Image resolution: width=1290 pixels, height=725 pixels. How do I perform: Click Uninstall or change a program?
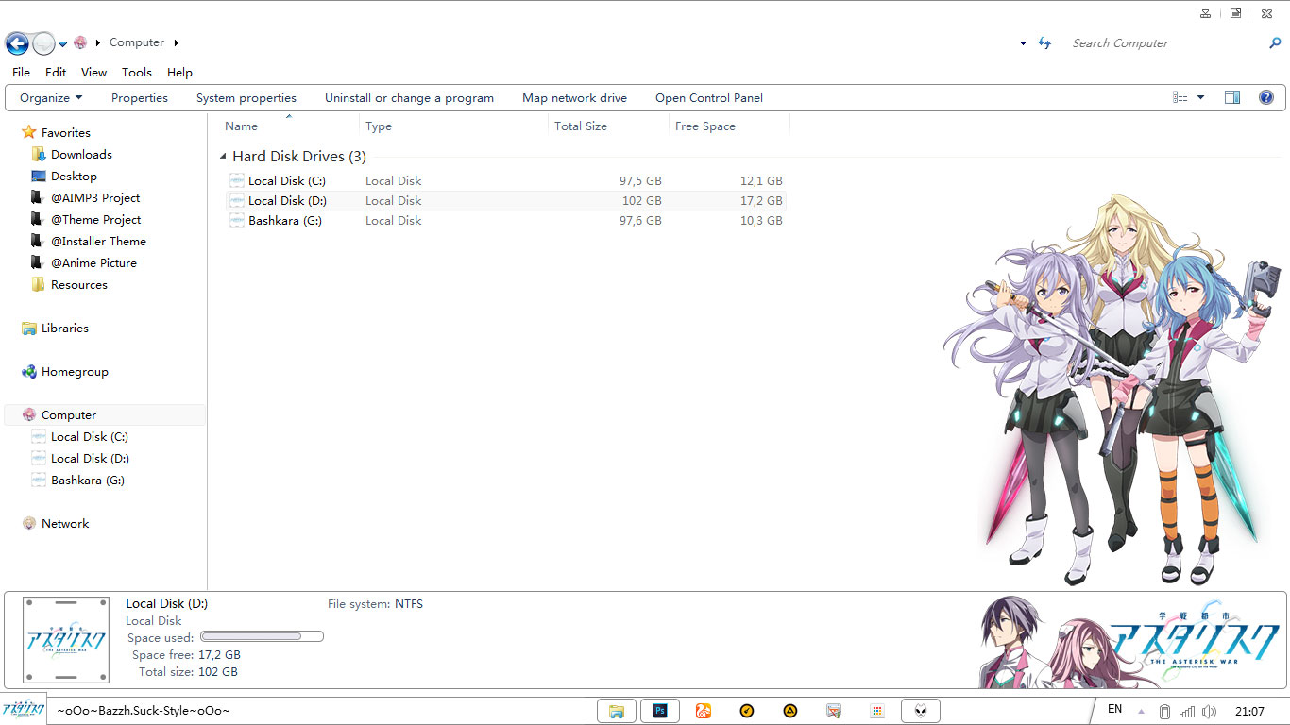(409, 98)
